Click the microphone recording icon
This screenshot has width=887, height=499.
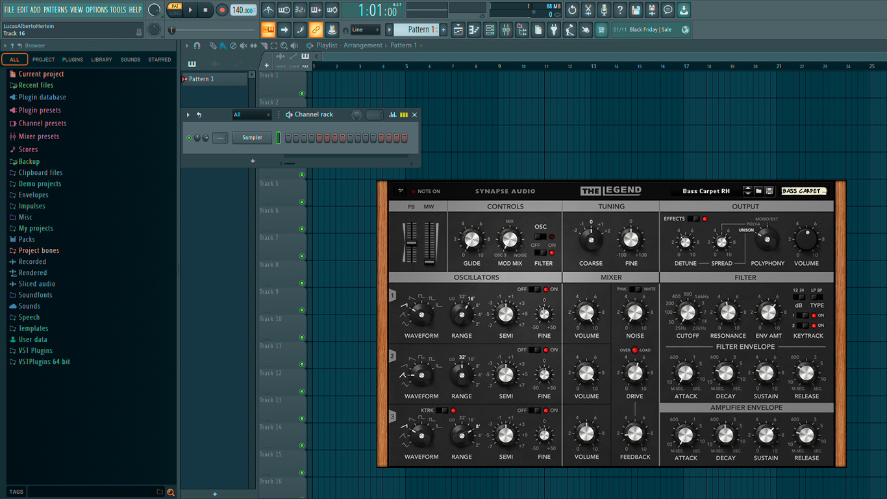point(604,10)
